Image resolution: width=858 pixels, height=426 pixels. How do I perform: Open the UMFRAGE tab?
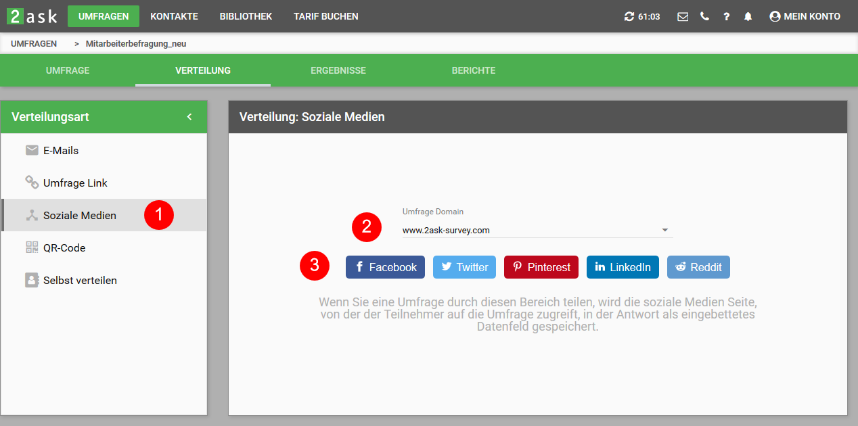point(68,70)
